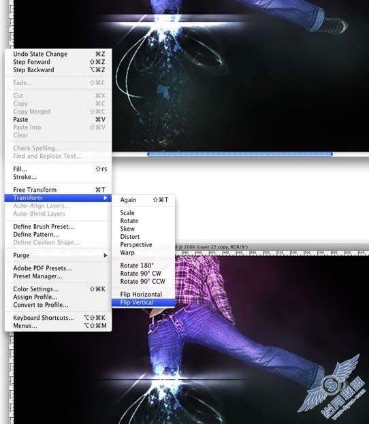Image resolution: width=369 pixels, height=424 pixels.
Task: Click Rotate 180° menu entry
Action: [143, 265]
